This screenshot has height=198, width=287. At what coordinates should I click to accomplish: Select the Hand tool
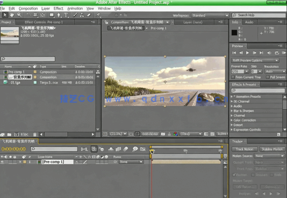point(12,15)
